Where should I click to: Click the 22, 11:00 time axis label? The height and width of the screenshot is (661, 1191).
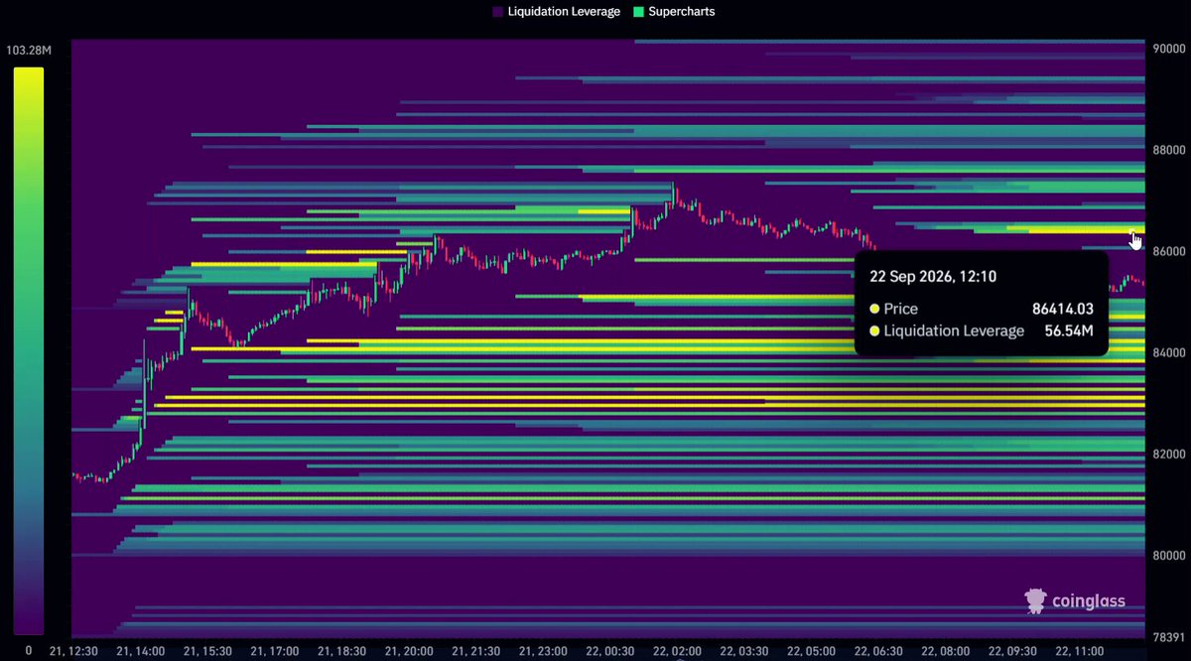coord(1080,651)
